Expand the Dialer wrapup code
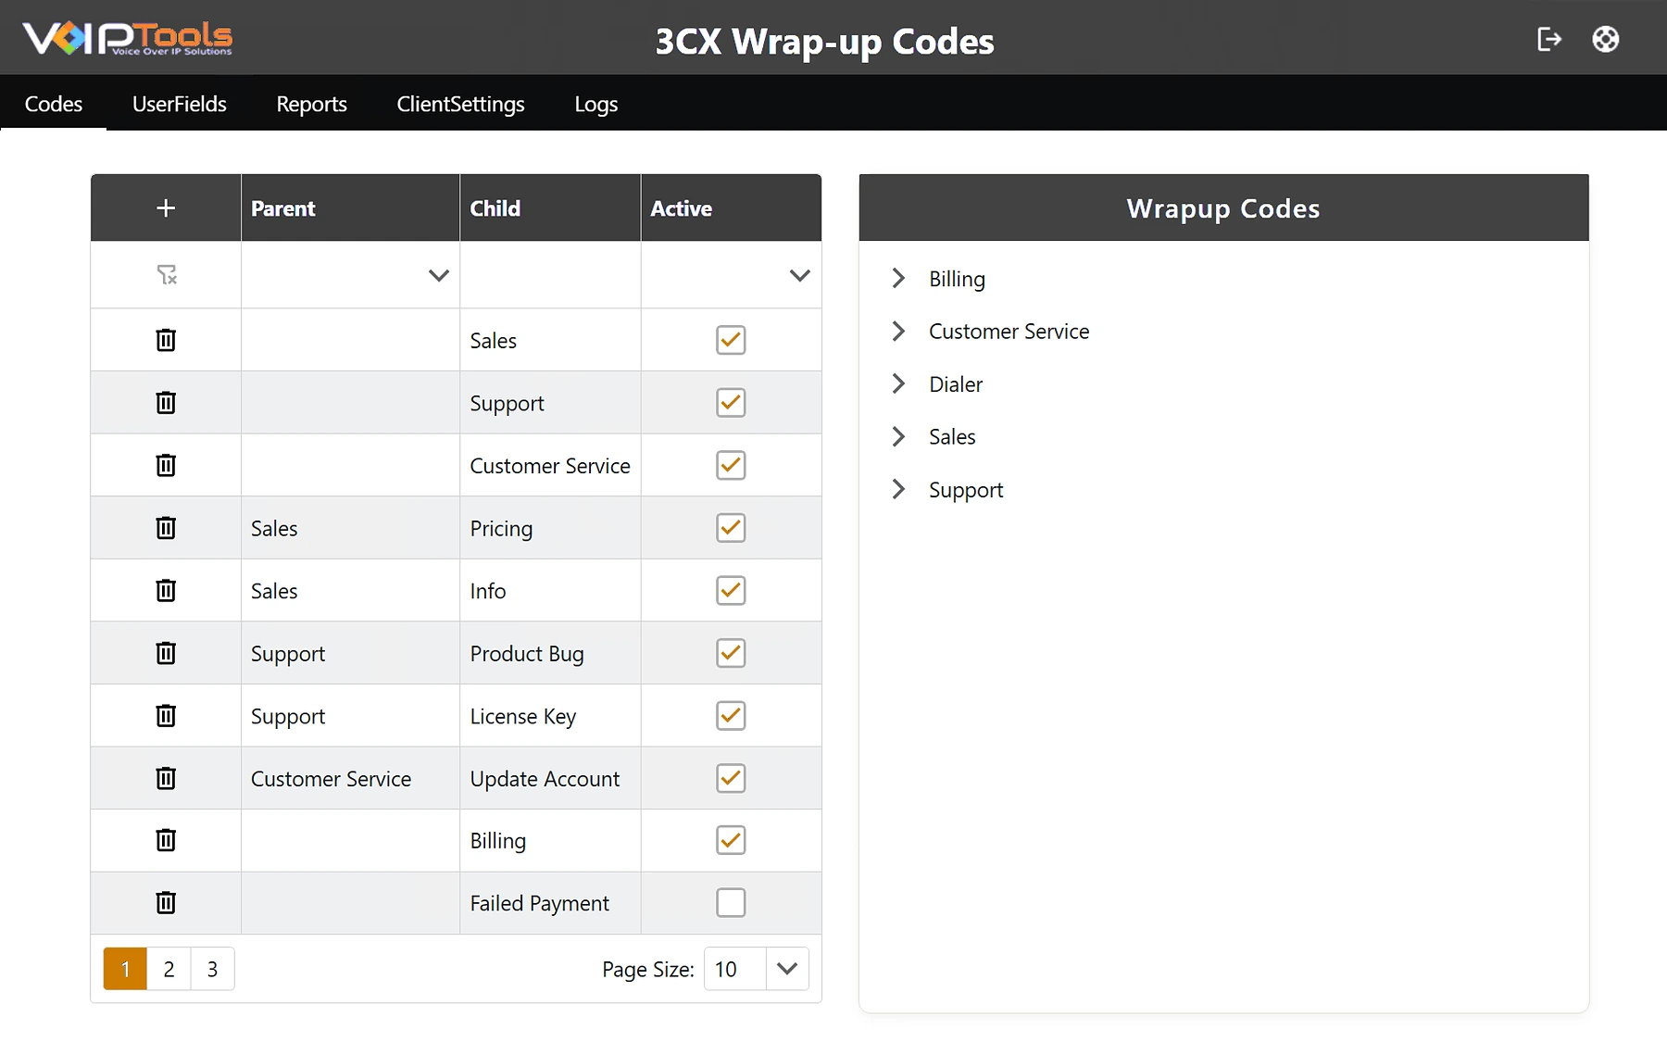1667x1042 pixels. click(x=898, y=384)
